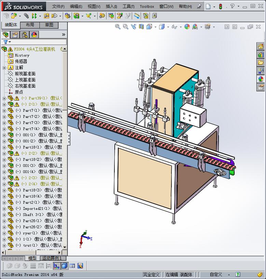The width and height of the screenshot is (266, 279).
Task: Open Custom Properties icon in task pane
Action: [x=261, y=87]
